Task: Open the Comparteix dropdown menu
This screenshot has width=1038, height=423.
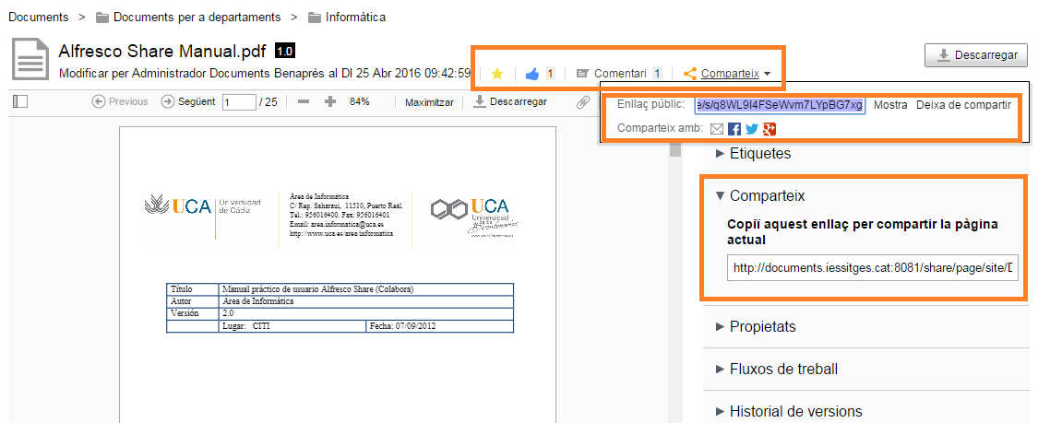Action: 727,74
